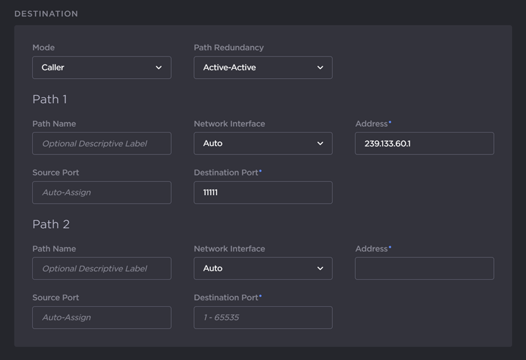Open the Mode dropdown showing Caller
Image resolution: width=526 pixels, height=360 pixels.
(101, 68)
